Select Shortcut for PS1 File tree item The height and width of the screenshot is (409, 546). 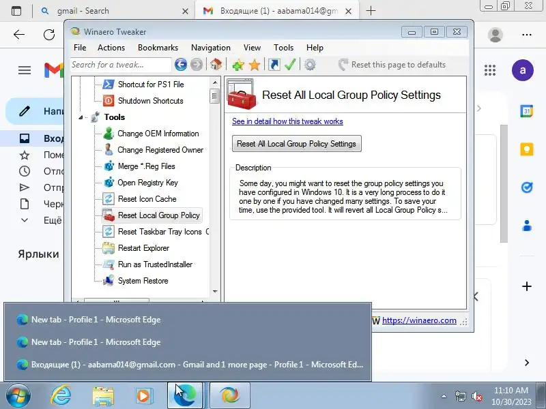tap(151, 85)
